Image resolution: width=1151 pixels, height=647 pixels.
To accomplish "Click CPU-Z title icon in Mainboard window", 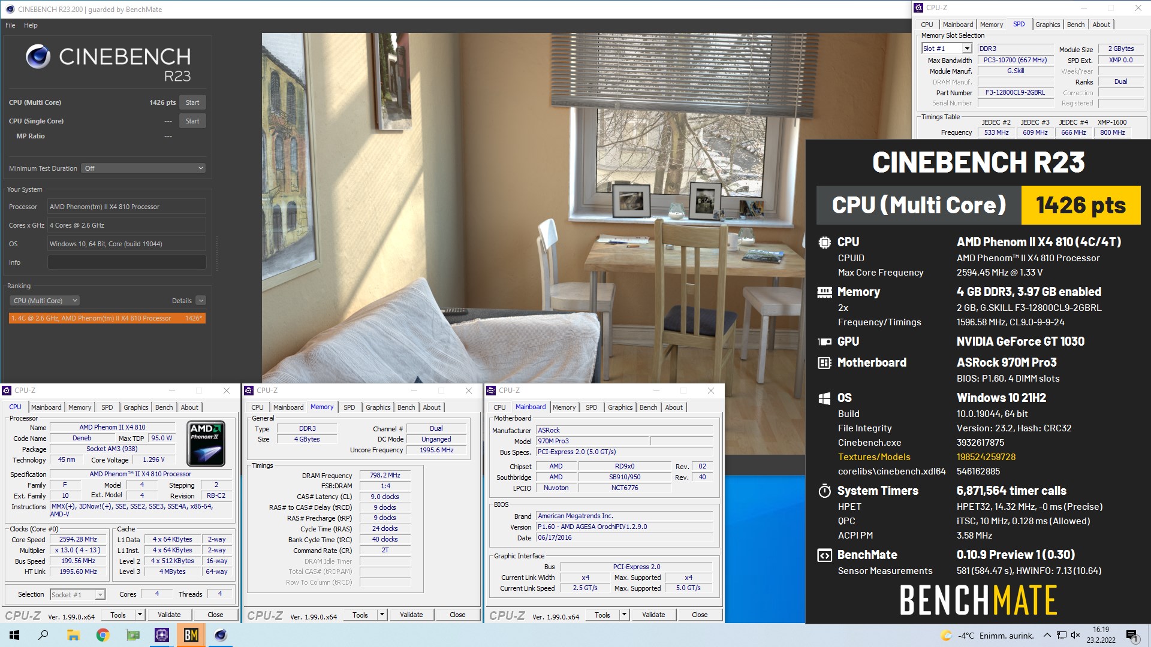I will (492, 391).
